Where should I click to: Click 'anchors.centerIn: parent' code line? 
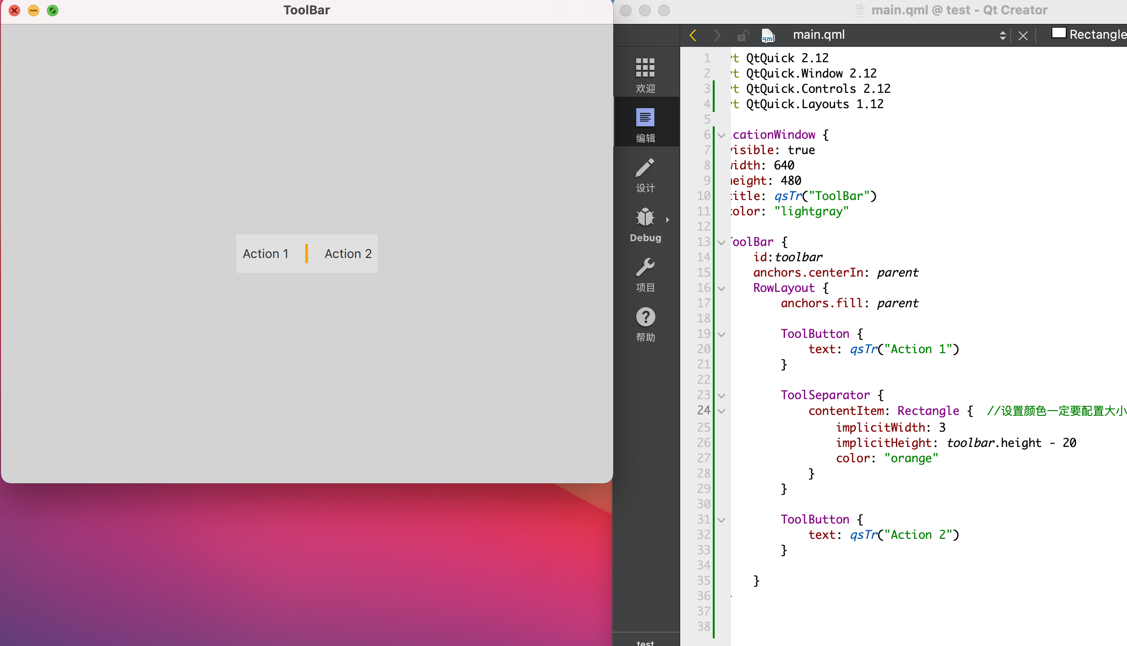click(x=836, y=273)
